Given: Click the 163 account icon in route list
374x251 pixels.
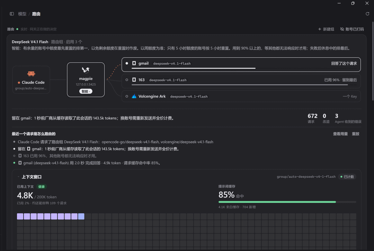Looking at the screenshot, I should pos(134,80).
